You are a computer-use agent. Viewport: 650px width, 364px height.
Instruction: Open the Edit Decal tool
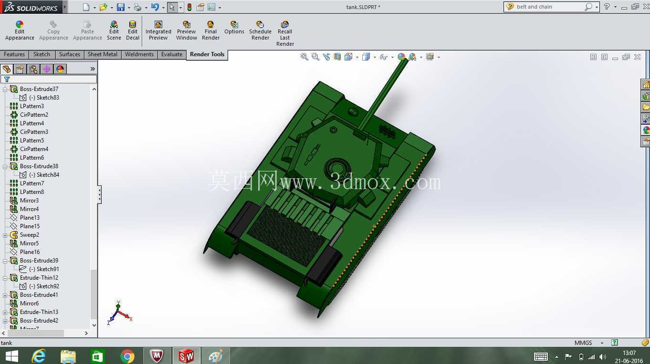pyautogui.click(x=133, y=30)
